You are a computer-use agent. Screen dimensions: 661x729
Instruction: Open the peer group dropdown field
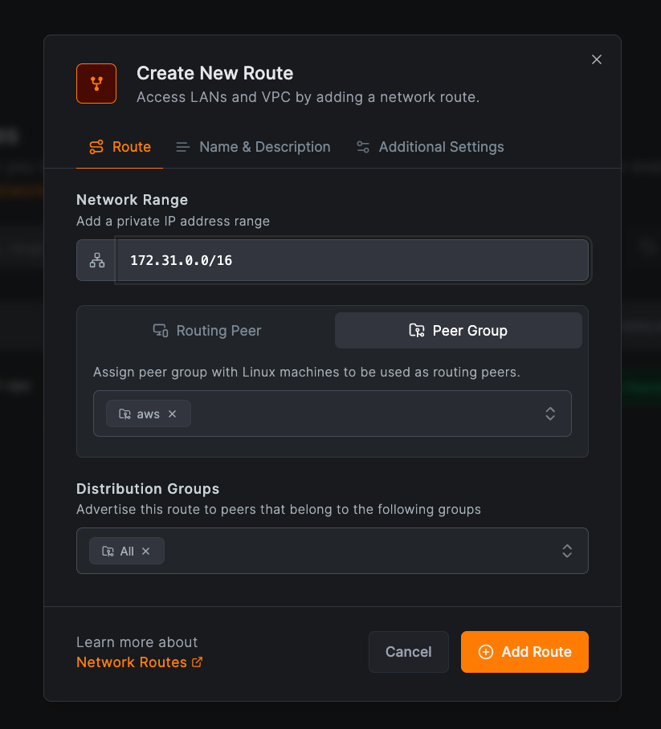point(361,413)
